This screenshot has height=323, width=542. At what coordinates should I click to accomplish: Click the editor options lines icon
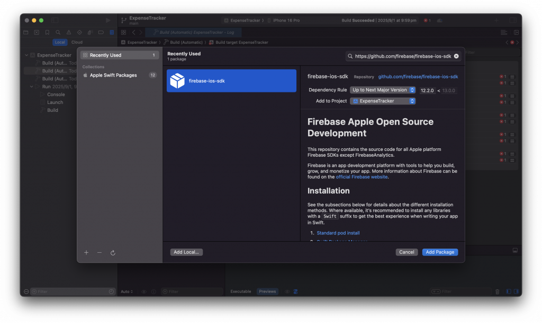(504, 32)
